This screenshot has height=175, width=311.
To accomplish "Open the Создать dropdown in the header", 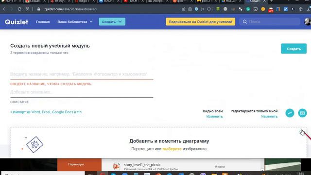I will 112,22.
